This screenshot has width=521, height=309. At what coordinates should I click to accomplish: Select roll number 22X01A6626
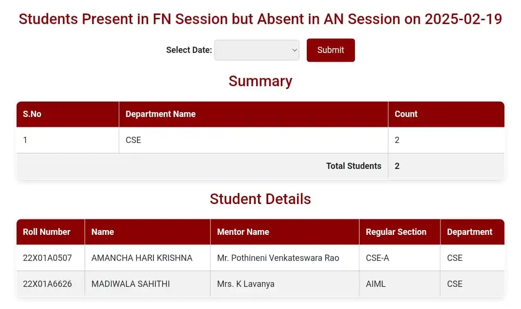(x=47, y=284)
